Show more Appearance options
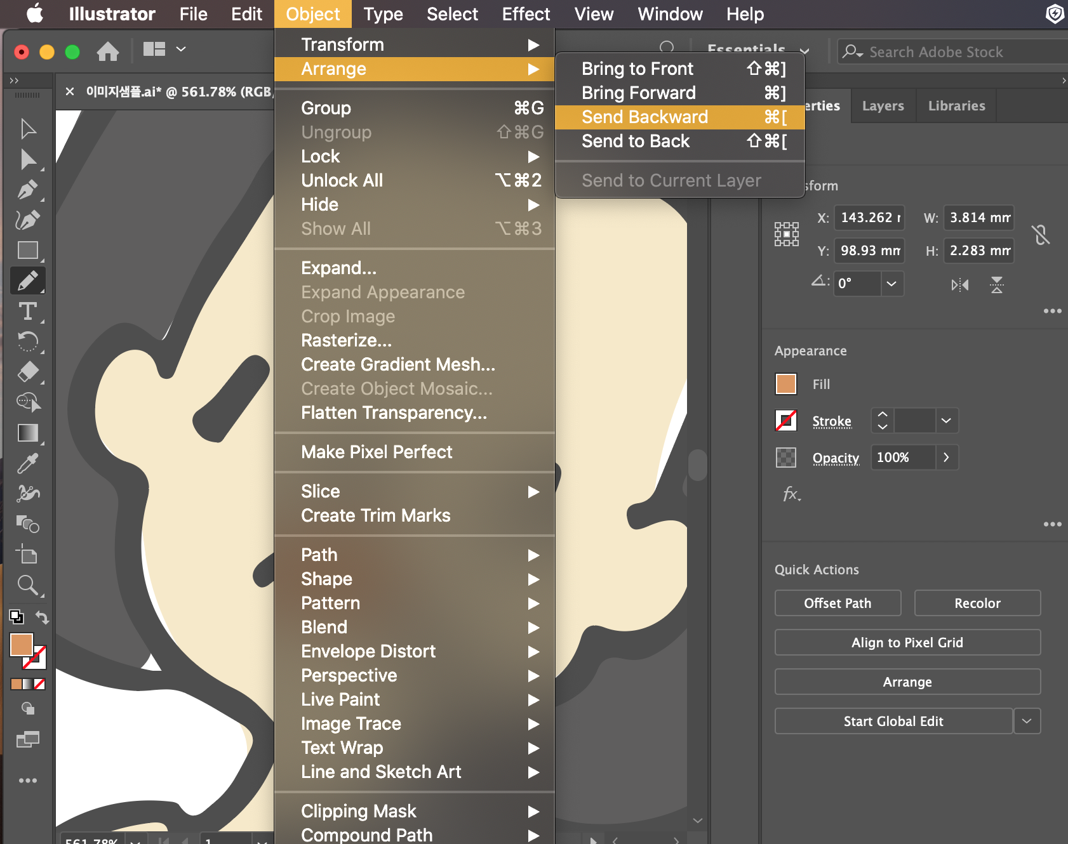The height and width of the screenshot is (844, 1068). click(1052, 524)
